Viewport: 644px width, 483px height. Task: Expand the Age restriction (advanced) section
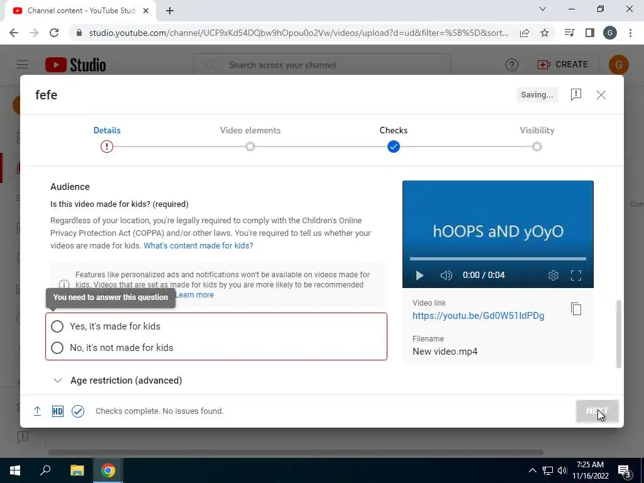(x=118, y=380)
